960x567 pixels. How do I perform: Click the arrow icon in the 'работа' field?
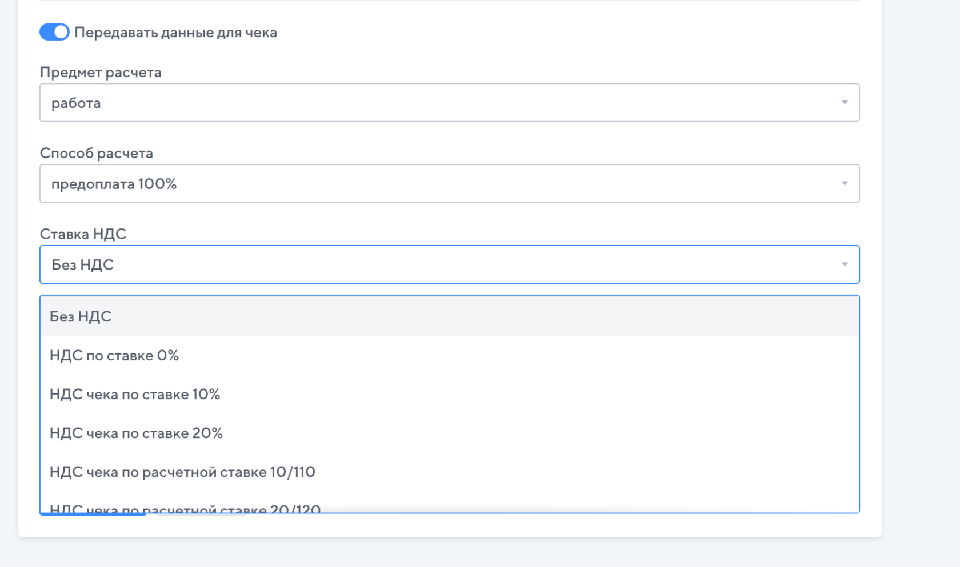[845, 103]
